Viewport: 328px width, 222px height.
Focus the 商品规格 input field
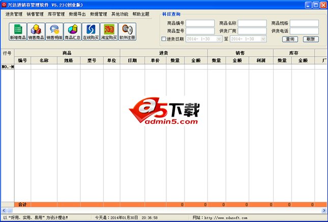pyautogui.click(x=304, y=23)
